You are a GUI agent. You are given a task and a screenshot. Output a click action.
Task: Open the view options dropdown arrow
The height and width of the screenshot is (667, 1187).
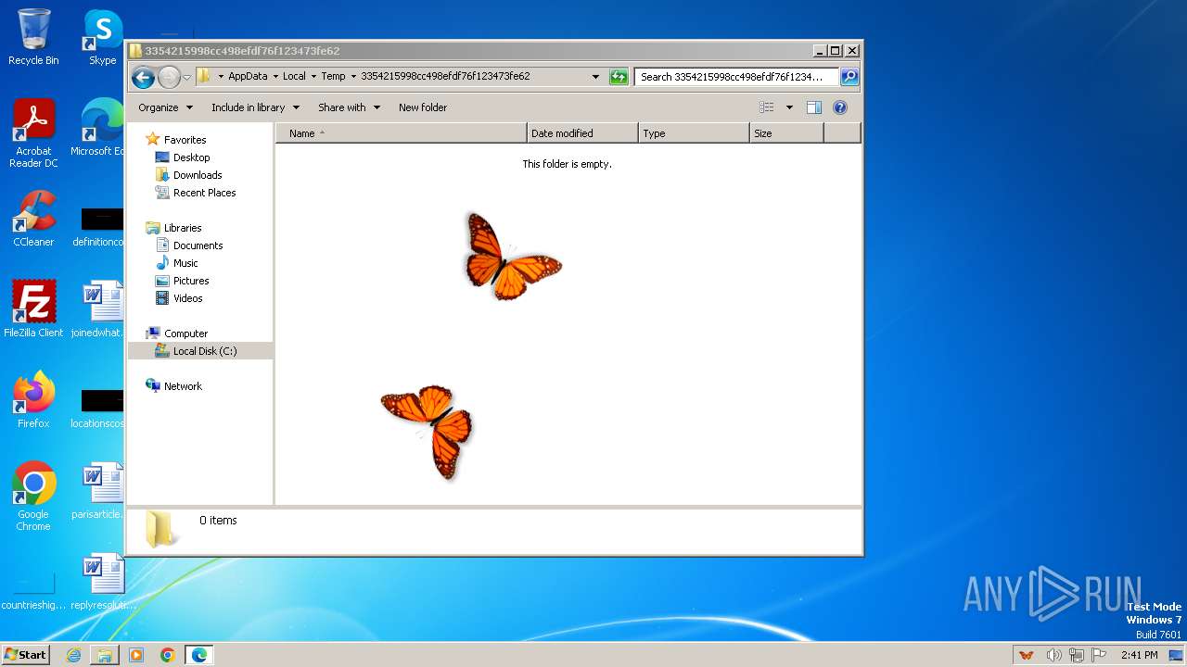pyautogui.click(x=789, y=107)
